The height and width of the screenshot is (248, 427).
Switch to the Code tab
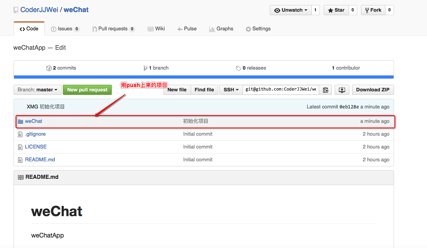29,29
